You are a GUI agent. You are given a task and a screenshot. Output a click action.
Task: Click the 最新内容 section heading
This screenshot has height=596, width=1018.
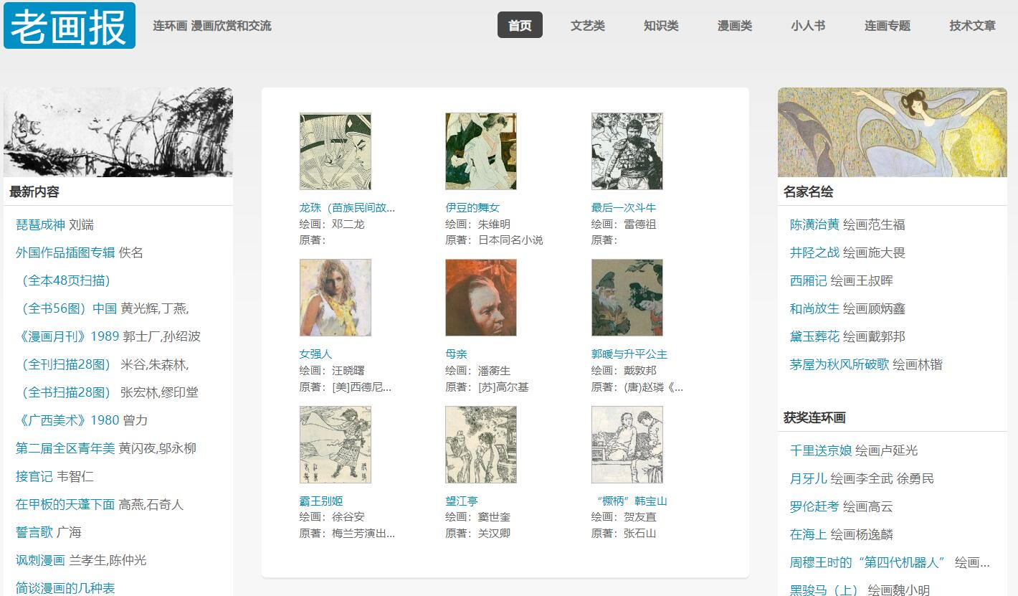point(34,191)
